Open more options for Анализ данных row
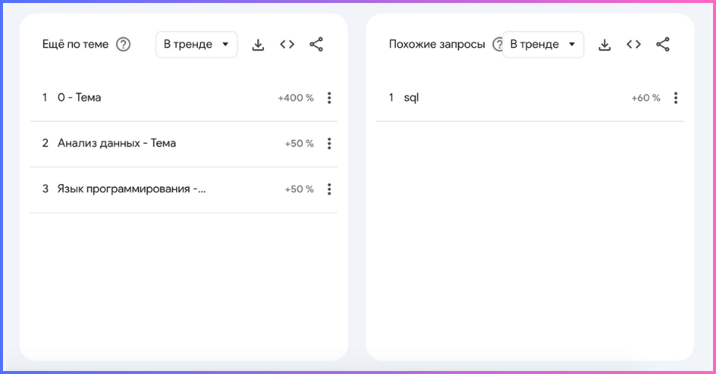This screenshot has width=716, height=374. pos(329,144)
